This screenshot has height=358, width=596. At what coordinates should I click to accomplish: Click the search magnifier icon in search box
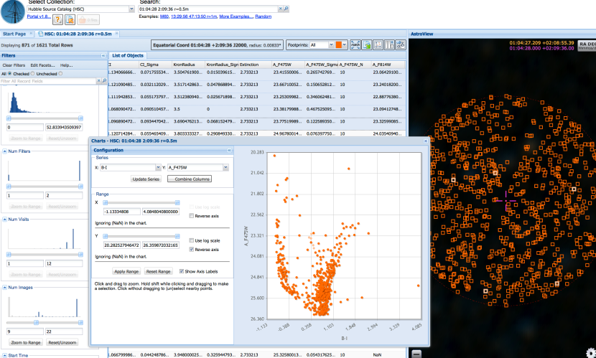[286, 9]
